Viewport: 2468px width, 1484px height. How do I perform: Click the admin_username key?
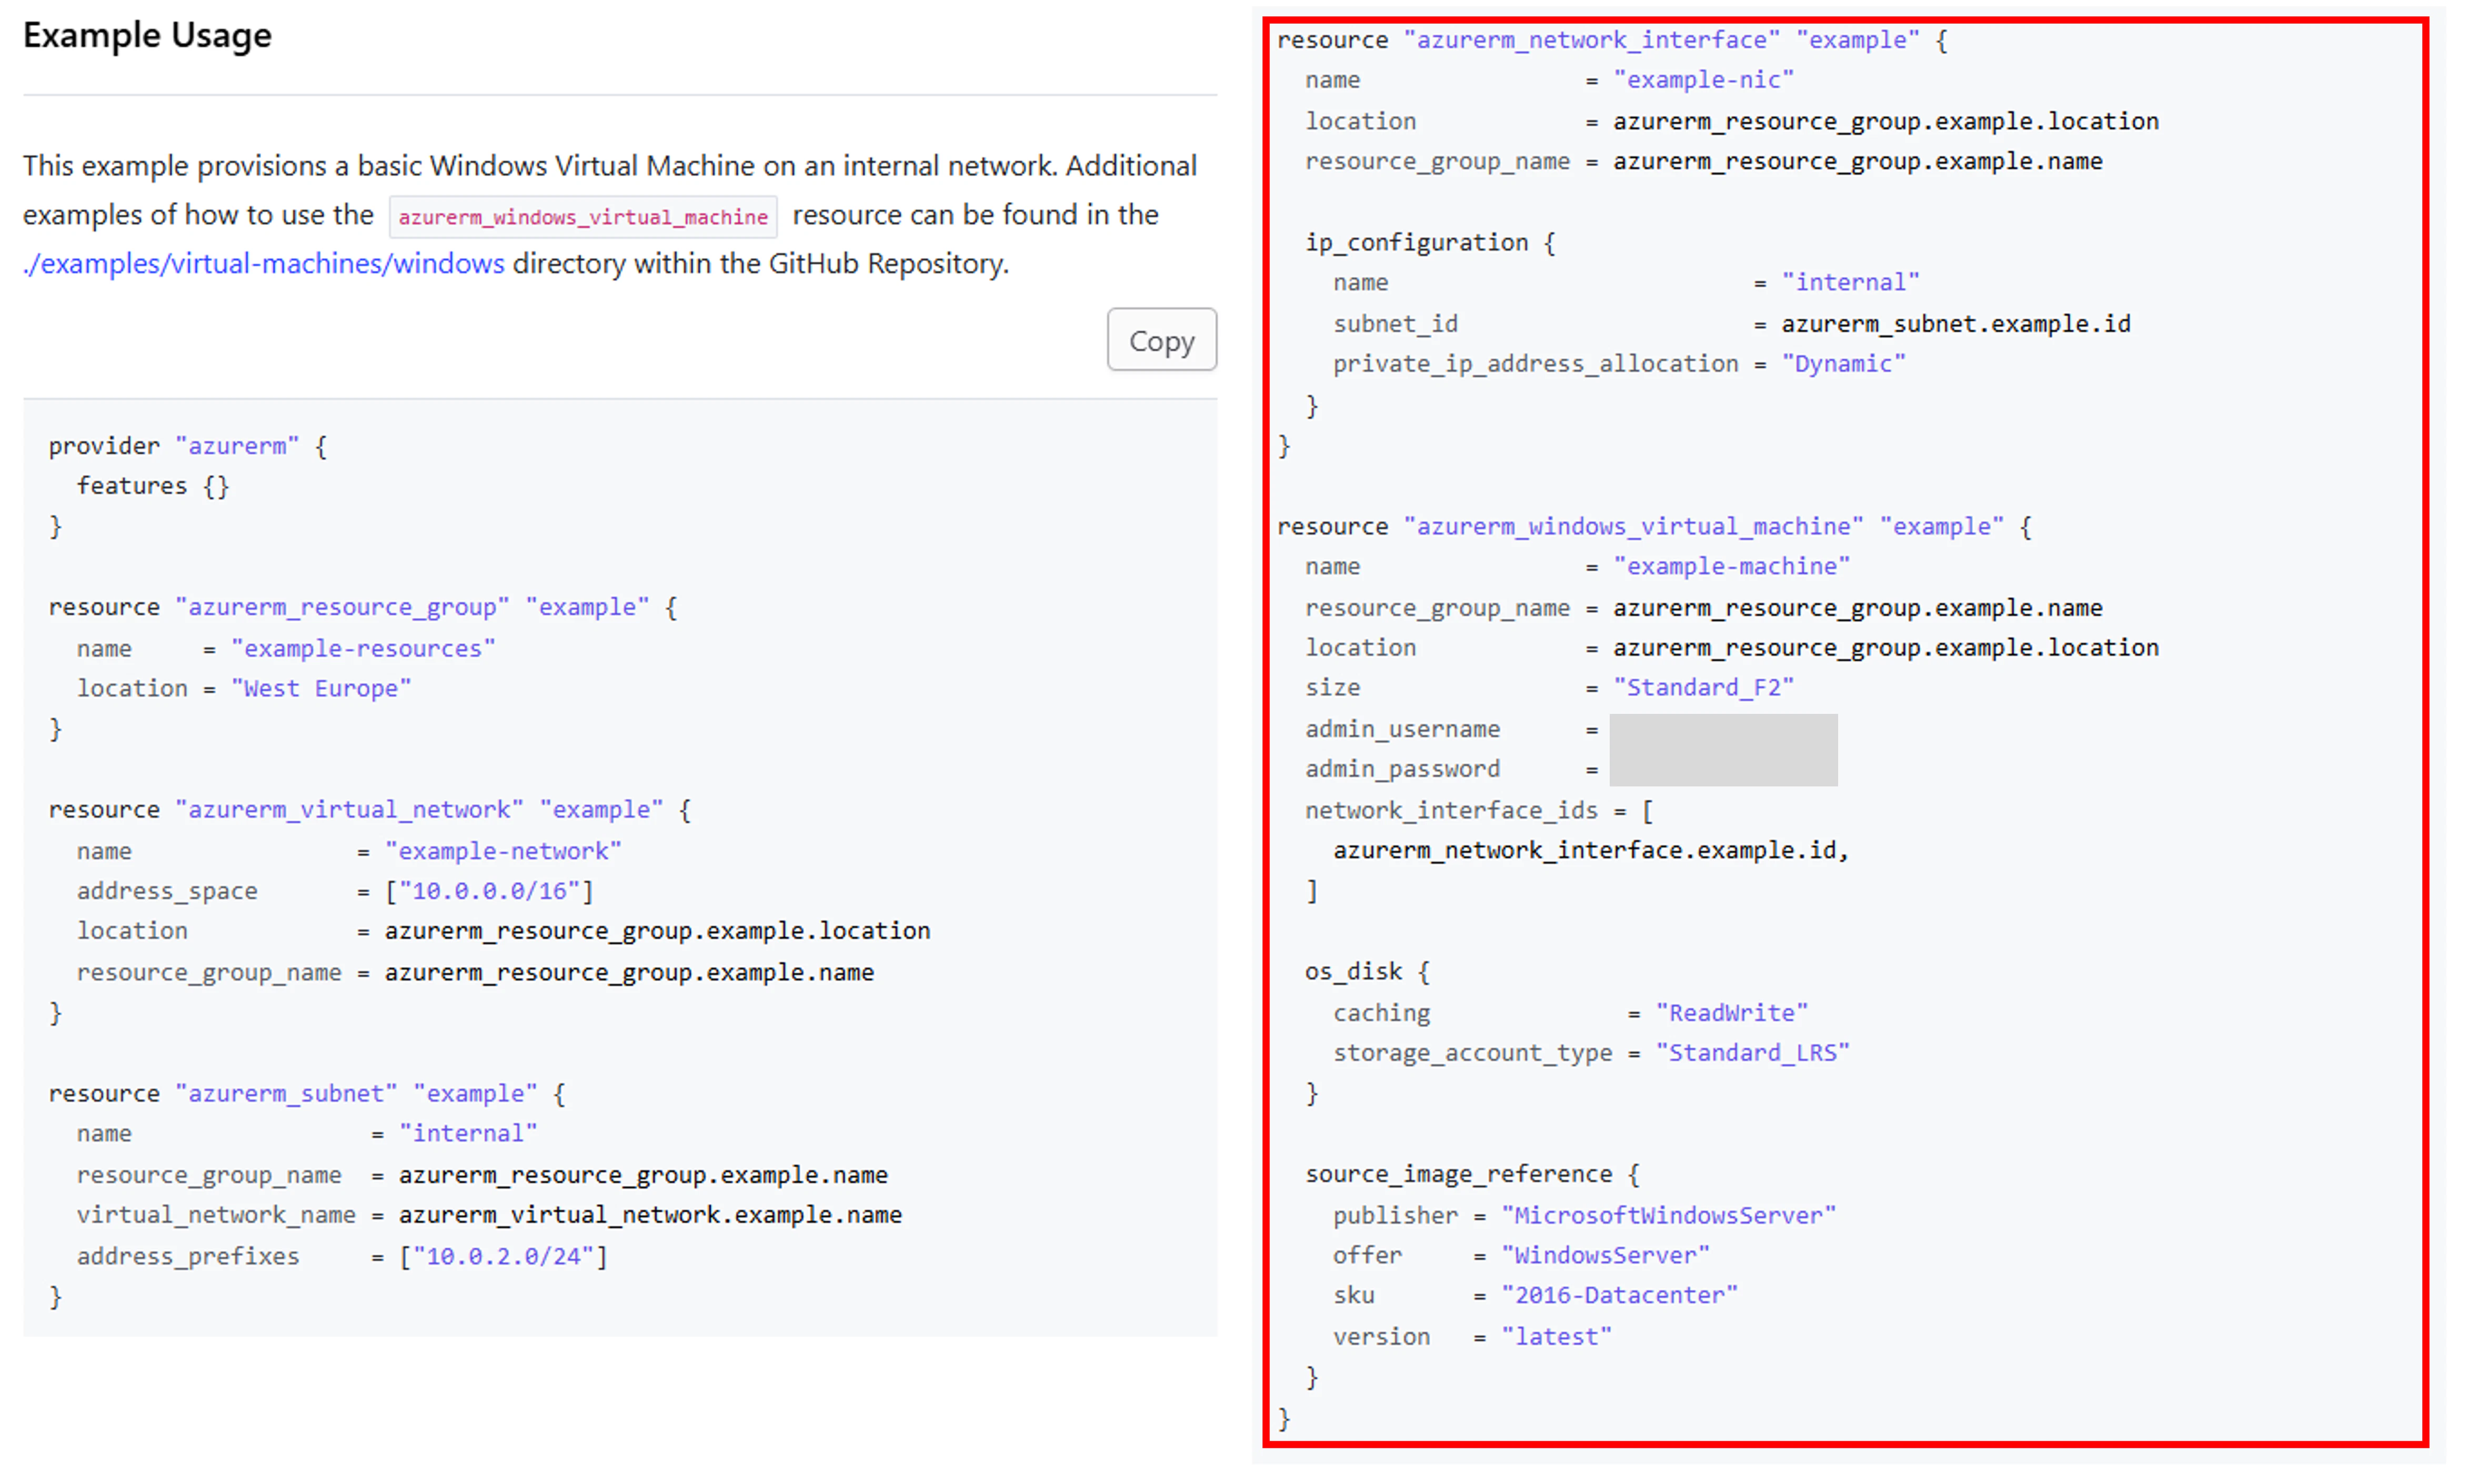(1402, 729)
